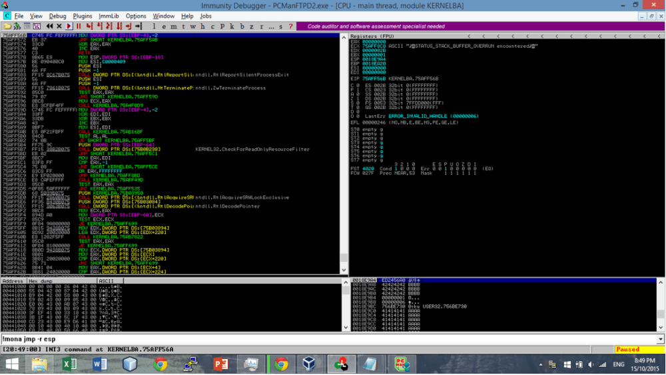Open the call stack 'k' window

point(232,27)
